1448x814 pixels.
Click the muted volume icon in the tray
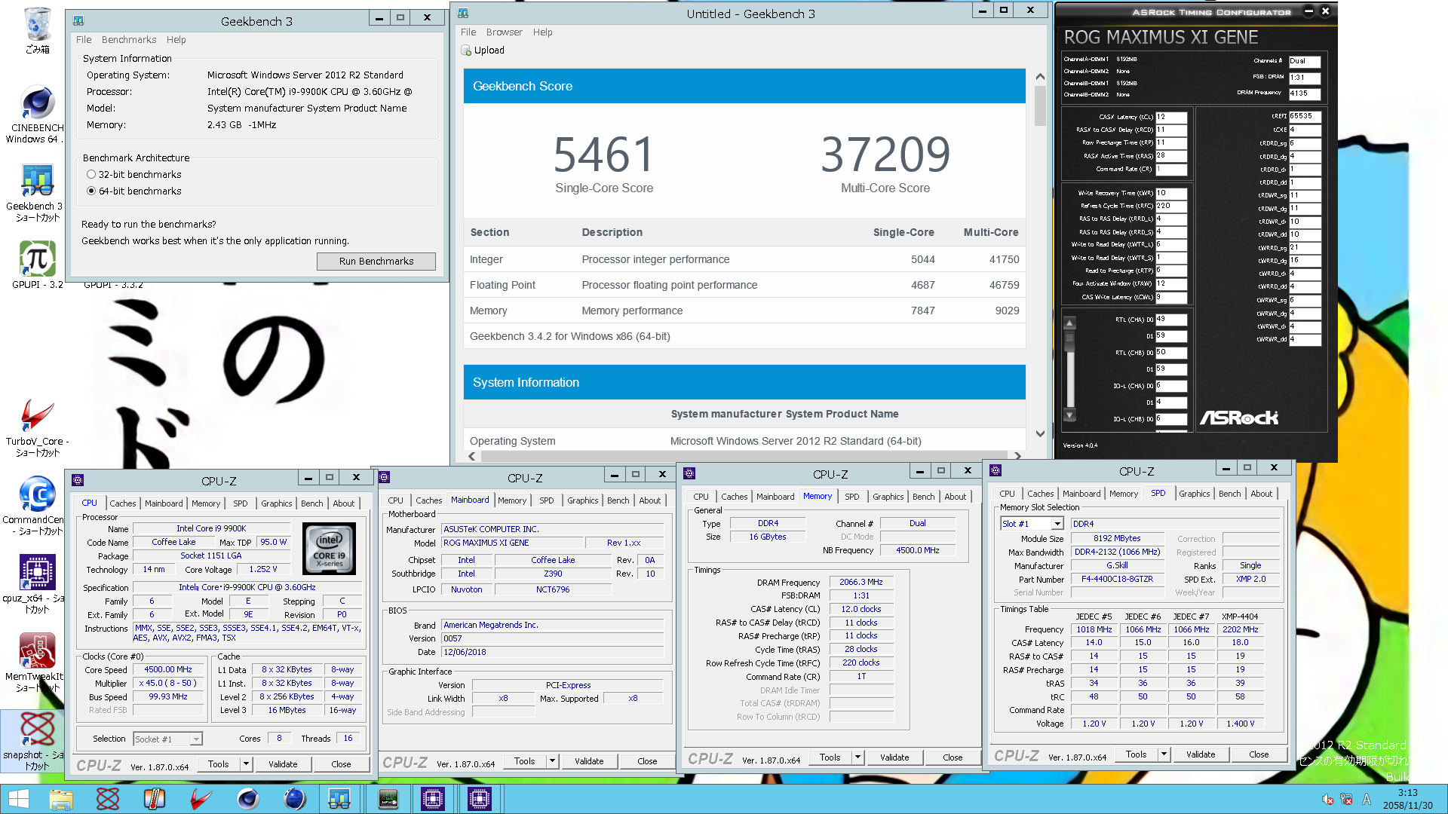coord(1328,800)
